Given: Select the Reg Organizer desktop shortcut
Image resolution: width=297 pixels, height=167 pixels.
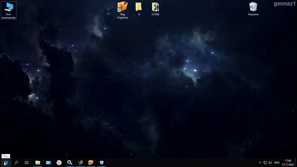Looking at the screenshot, I should click(x=123, y=10).
